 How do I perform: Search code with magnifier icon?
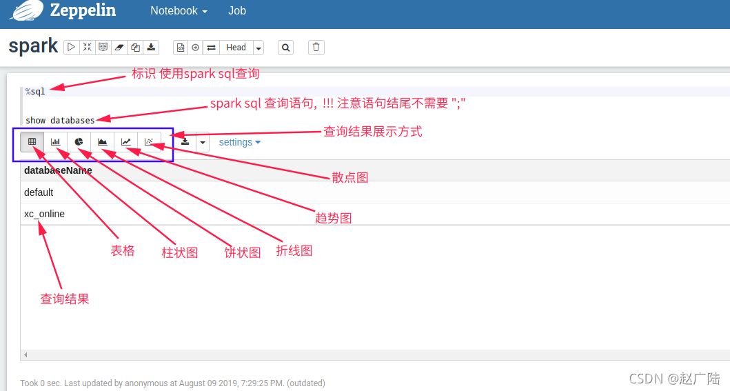pos(286,48)
